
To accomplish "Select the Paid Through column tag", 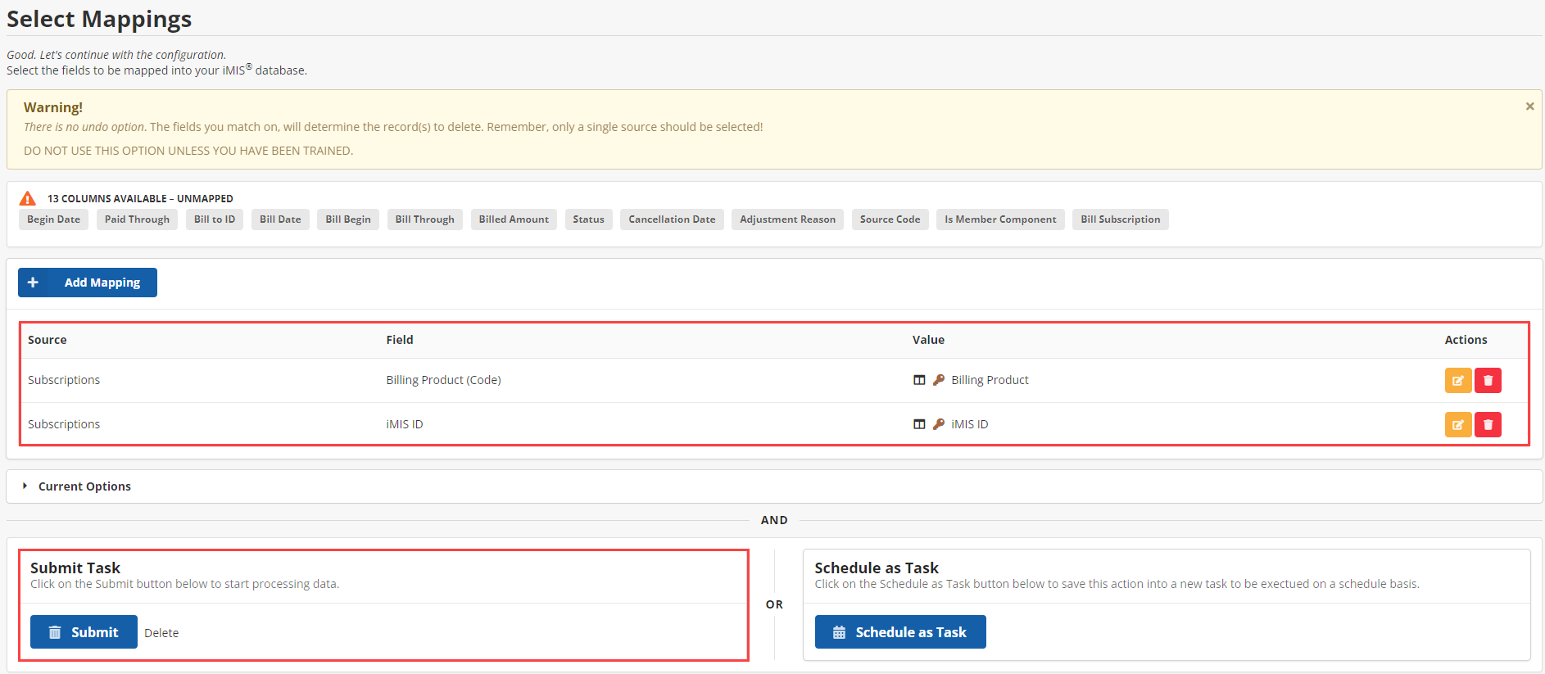I will pyautogui.click(x=137, y=219).
